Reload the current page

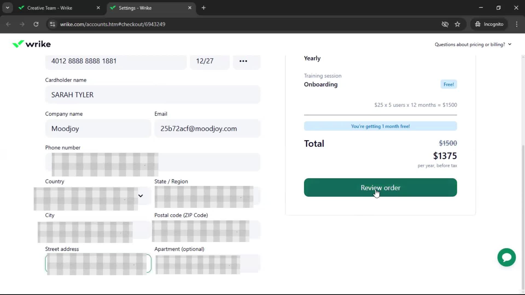coord(36,24)
